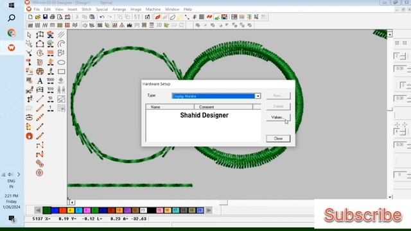Image resolution: width=411 pixels, height=231 pixels.
Task: Click the Print Preview toolbar icon
Action: (x=60, y=17)
